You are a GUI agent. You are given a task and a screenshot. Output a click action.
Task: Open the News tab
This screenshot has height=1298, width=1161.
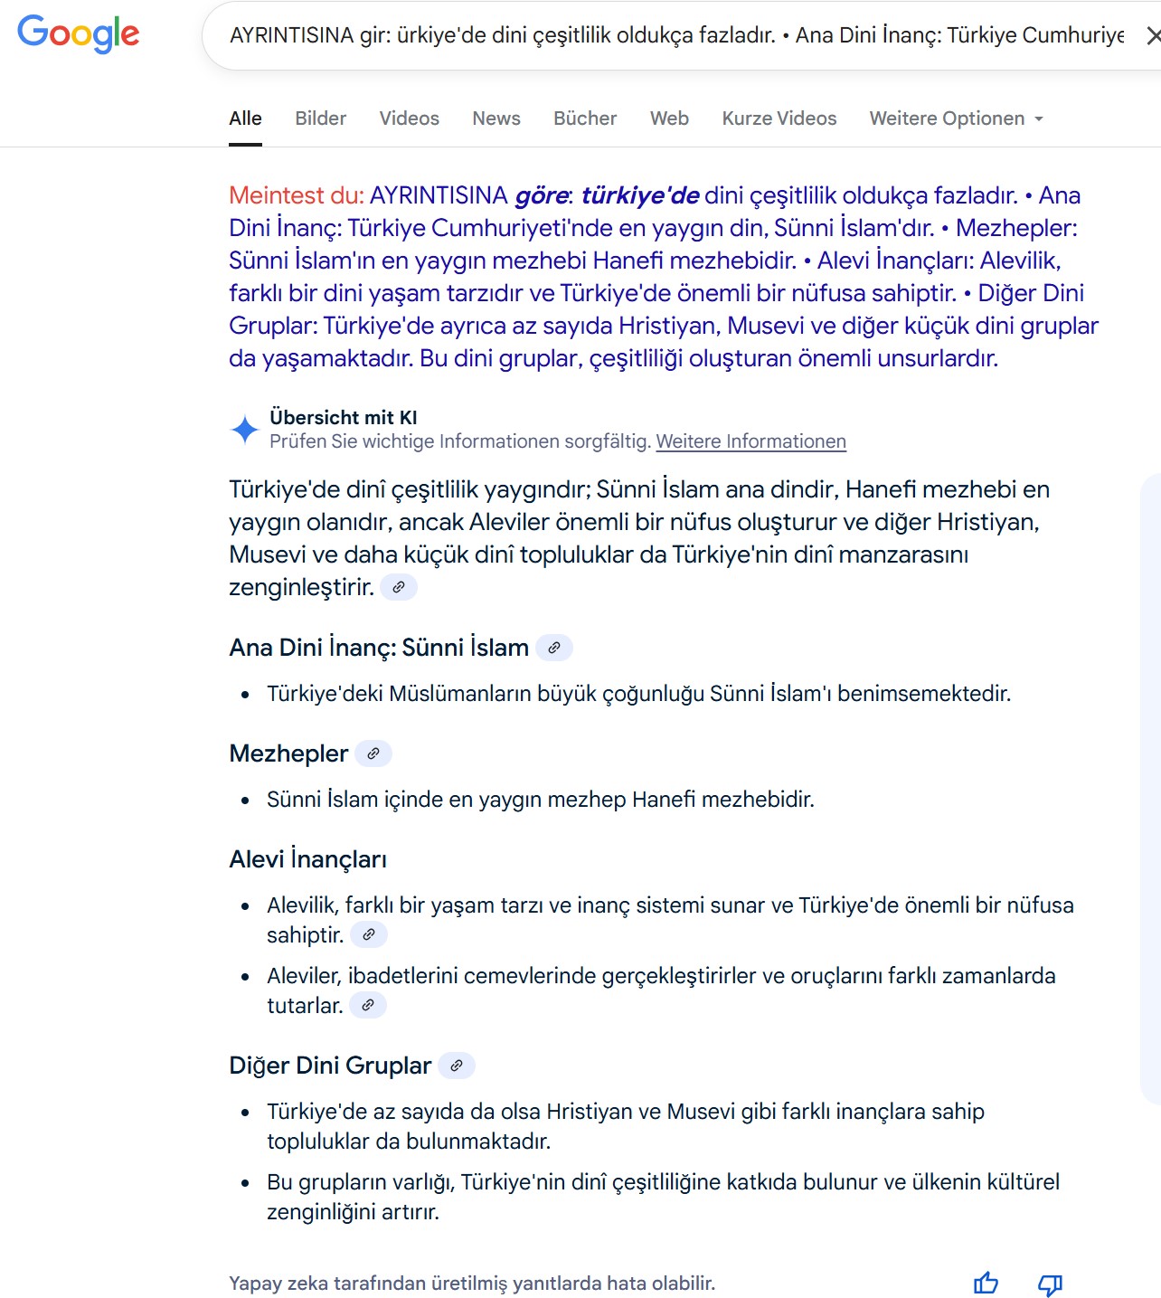[496, 118]
